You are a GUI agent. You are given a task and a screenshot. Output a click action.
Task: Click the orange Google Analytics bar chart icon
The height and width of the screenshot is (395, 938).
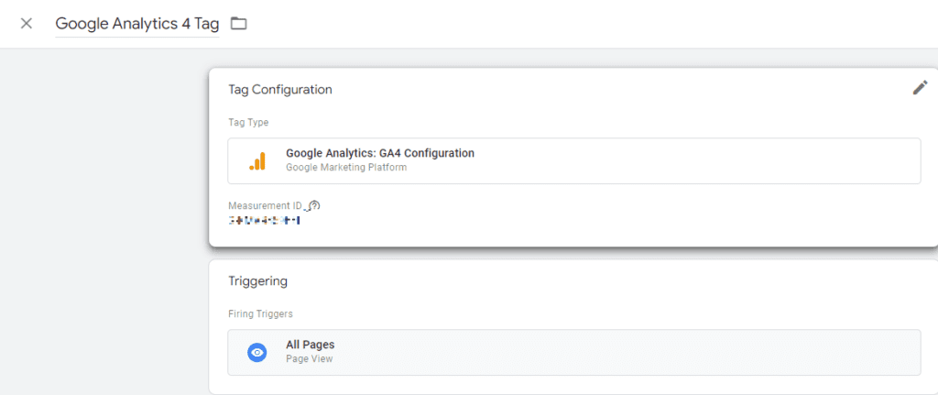[x=257, y=161]
